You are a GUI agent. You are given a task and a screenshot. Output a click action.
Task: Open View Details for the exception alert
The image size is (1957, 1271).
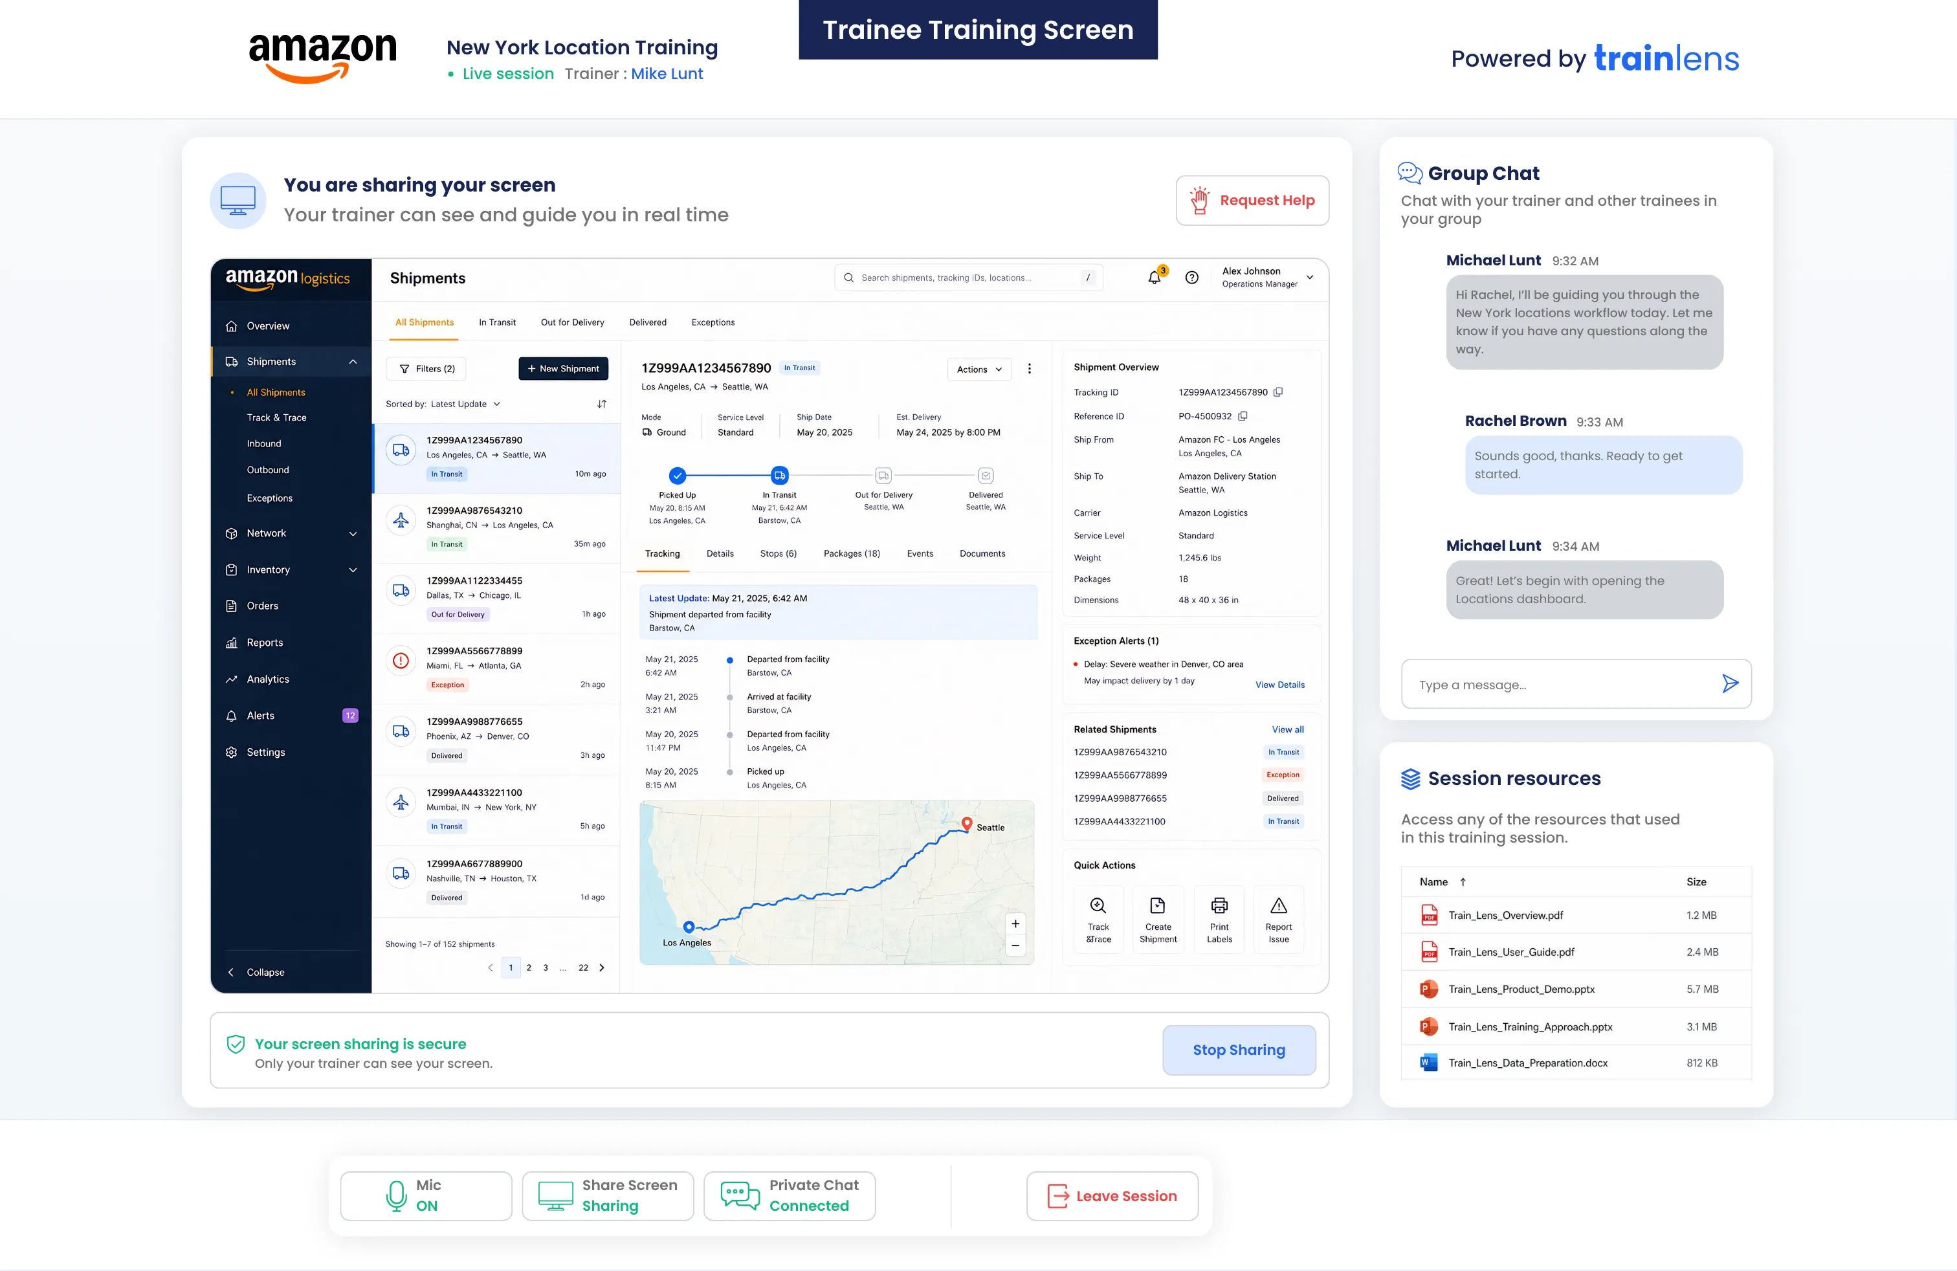pos(1279,684)
